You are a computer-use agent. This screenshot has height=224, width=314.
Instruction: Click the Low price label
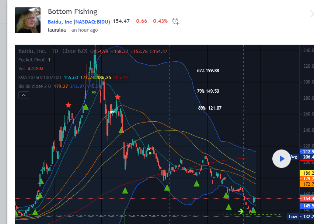tap(293, 217)
